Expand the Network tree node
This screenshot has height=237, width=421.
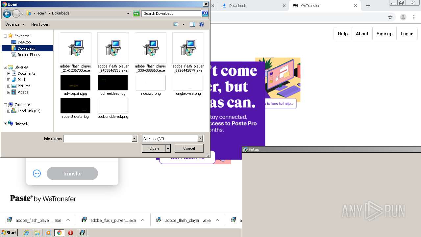5,123
